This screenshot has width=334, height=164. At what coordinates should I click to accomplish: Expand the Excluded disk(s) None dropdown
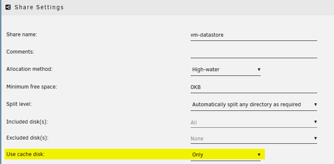pos(254,138)
